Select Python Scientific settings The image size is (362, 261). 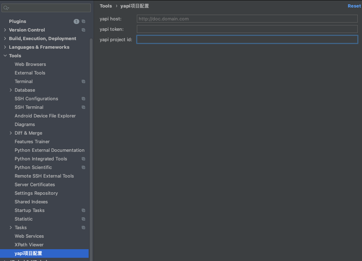click(33, 167)
